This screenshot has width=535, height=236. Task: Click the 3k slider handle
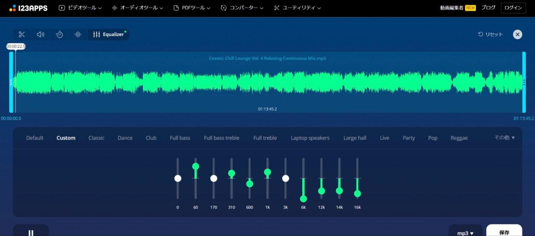click(x=286, y=178)
